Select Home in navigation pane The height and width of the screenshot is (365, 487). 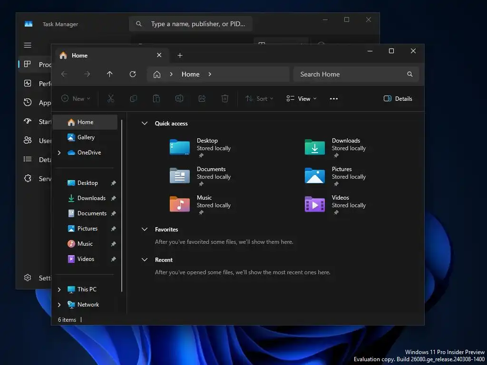point(85,122)
